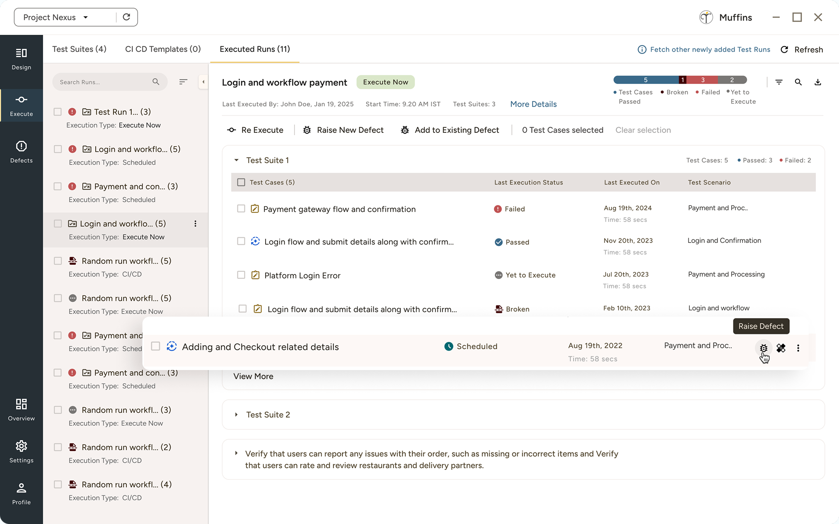Open the Overview panel from sidebar
The image size is (839, 524).
pyautogui.click(x=21, y=409)
